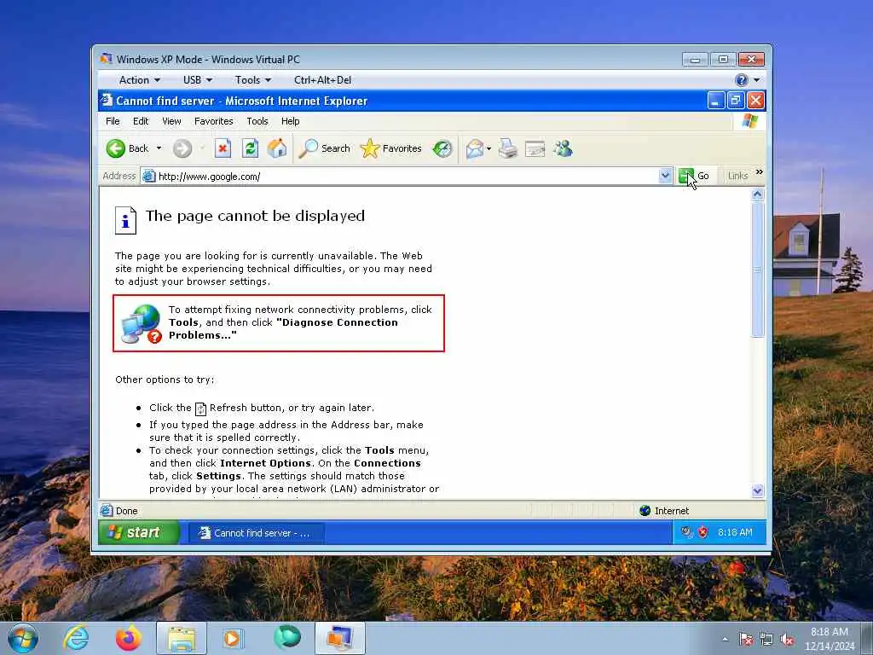Expand the USB dropdown menu
Screen dimensions: 873x655
click(198, 80)
